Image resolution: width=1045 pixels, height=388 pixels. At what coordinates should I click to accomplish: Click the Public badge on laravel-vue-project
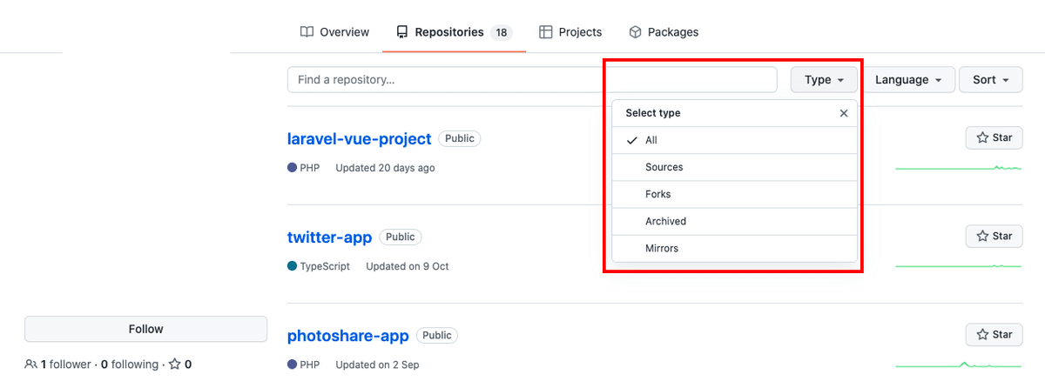pyautogui.click(x=460, y=138)
